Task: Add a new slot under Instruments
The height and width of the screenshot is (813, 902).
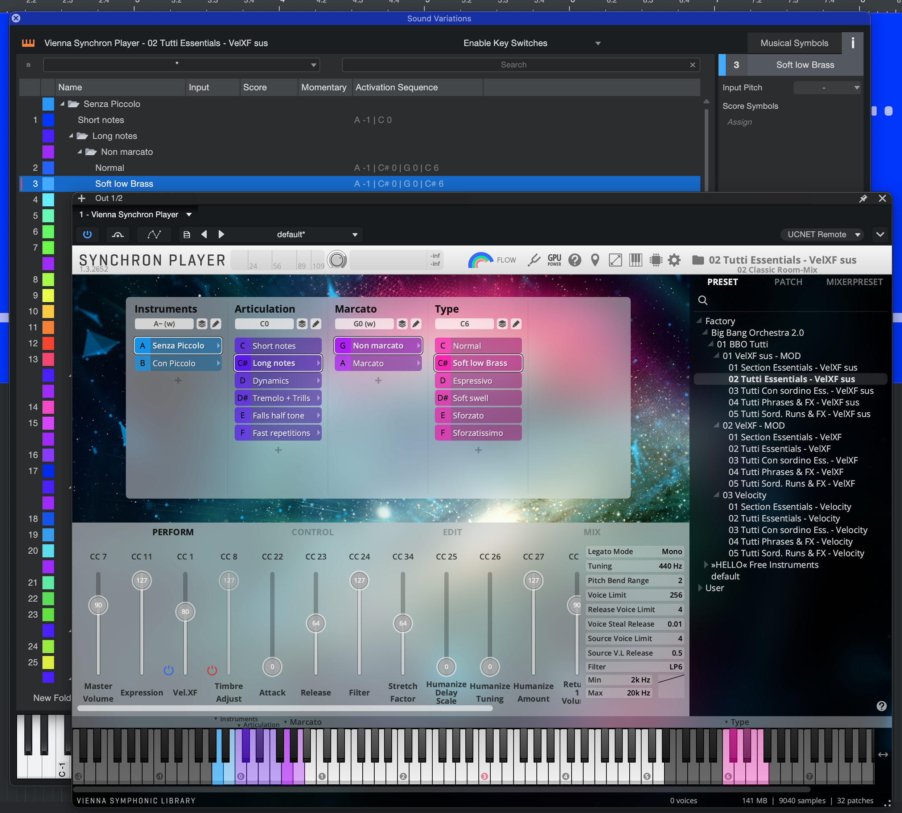Action: click(x=178, y=381)
